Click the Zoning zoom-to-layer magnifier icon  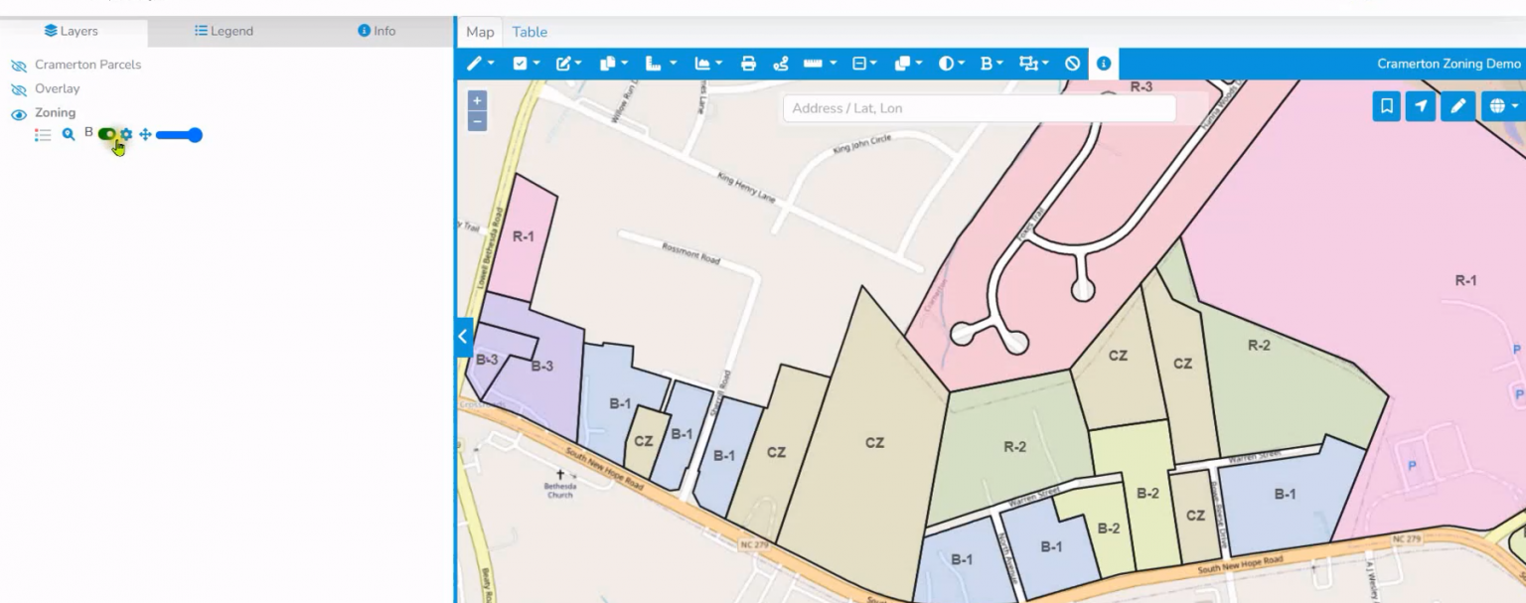click(69, 134)
